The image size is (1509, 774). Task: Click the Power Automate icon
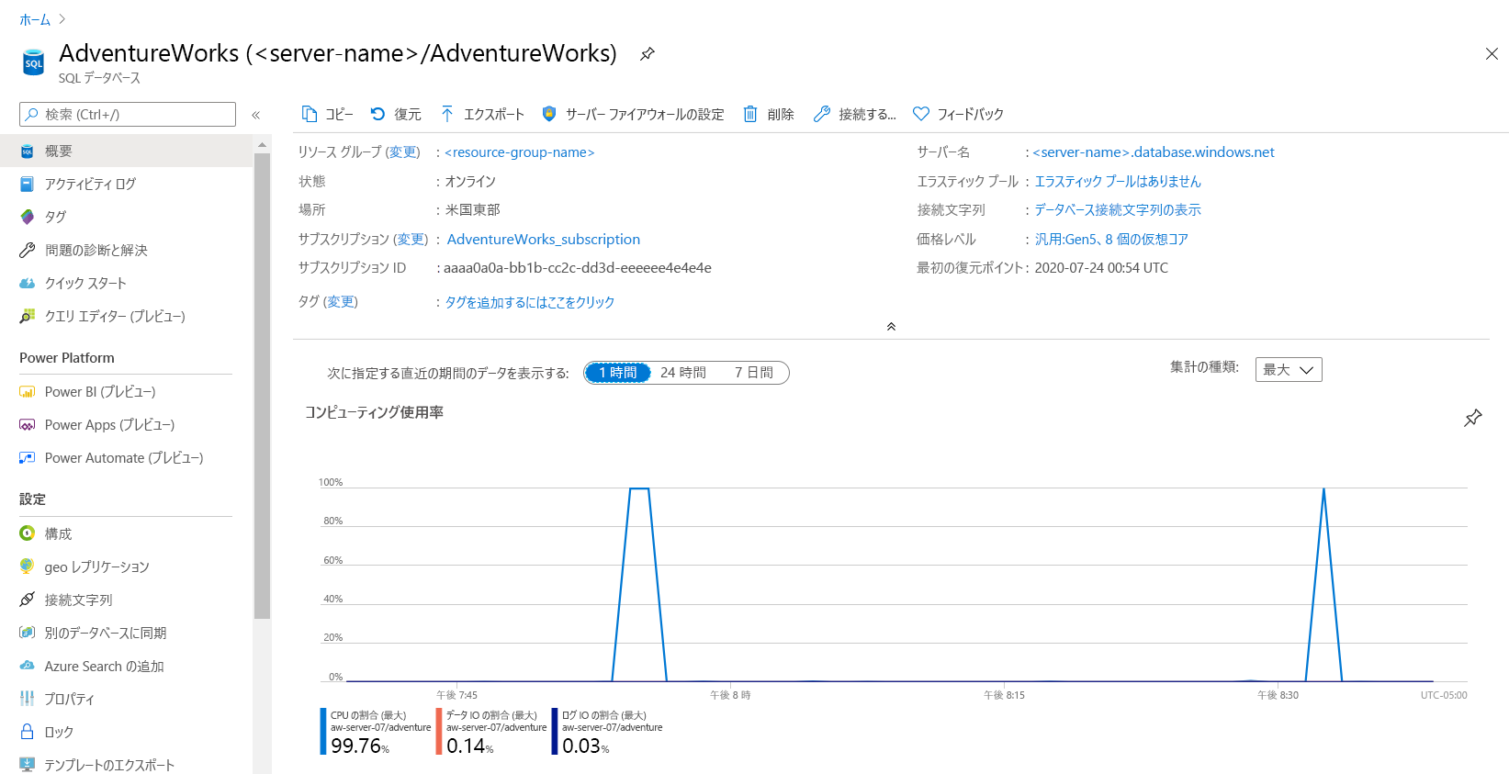[28, 457]
